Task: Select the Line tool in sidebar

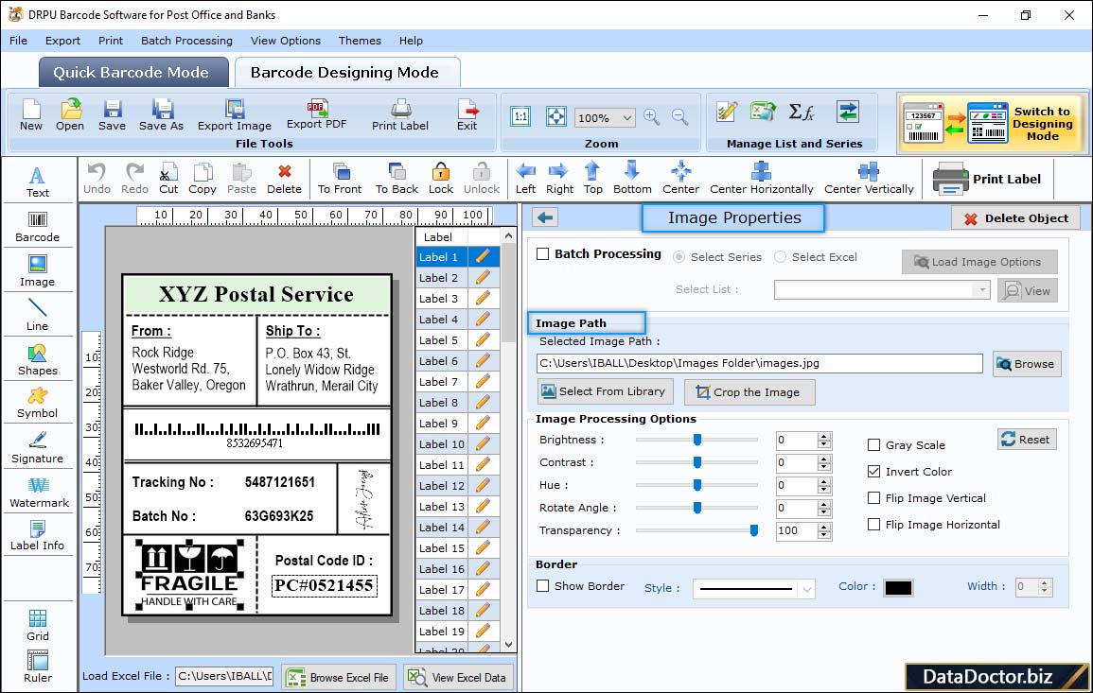Action: point(38,315)
